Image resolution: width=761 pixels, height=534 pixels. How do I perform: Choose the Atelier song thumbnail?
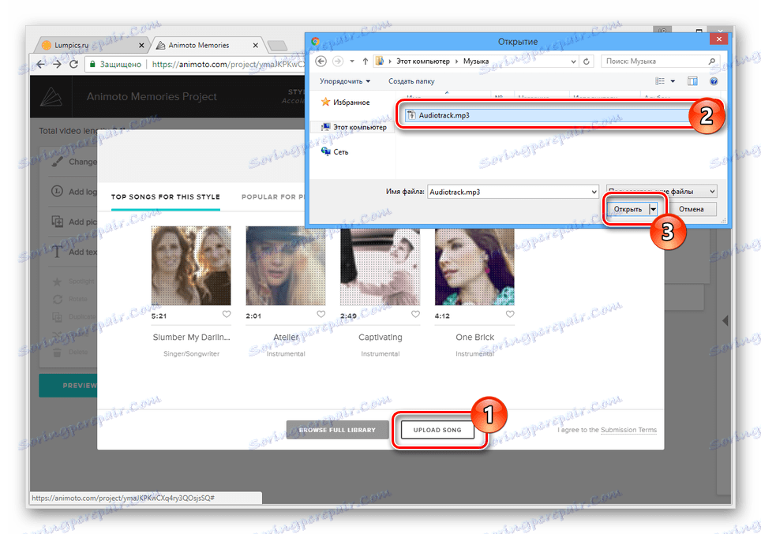tap(286, 265)
